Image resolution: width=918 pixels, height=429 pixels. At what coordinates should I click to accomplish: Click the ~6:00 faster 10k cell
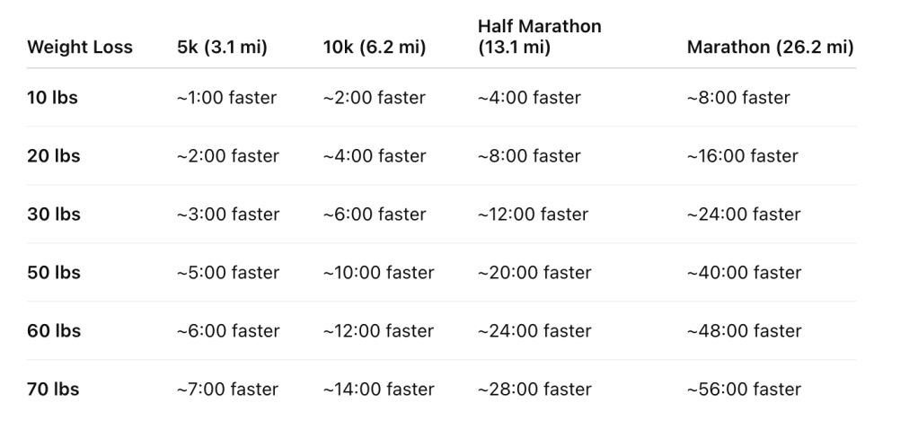(375, 214)
